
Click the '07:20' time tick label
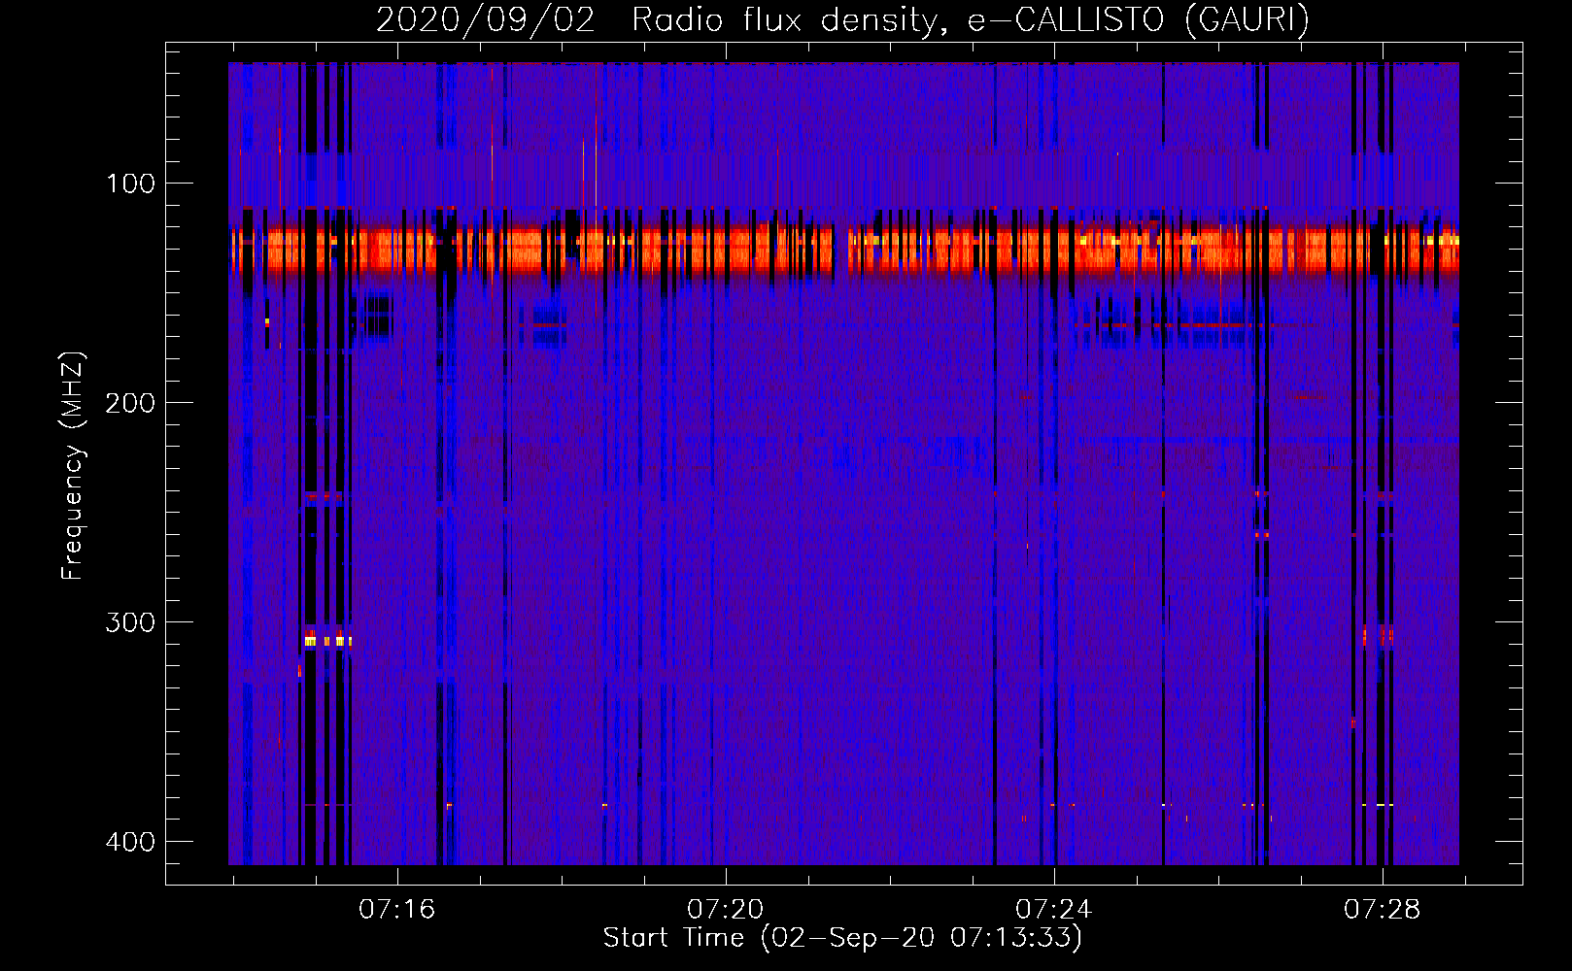pyautogui.click(x=726, y=910)
